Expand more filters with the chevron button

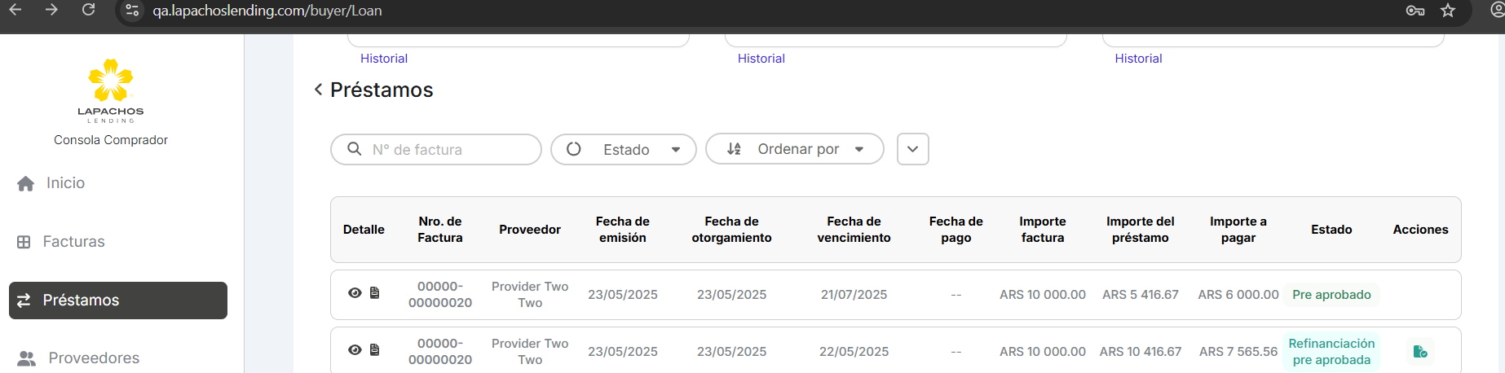(912, 149)
